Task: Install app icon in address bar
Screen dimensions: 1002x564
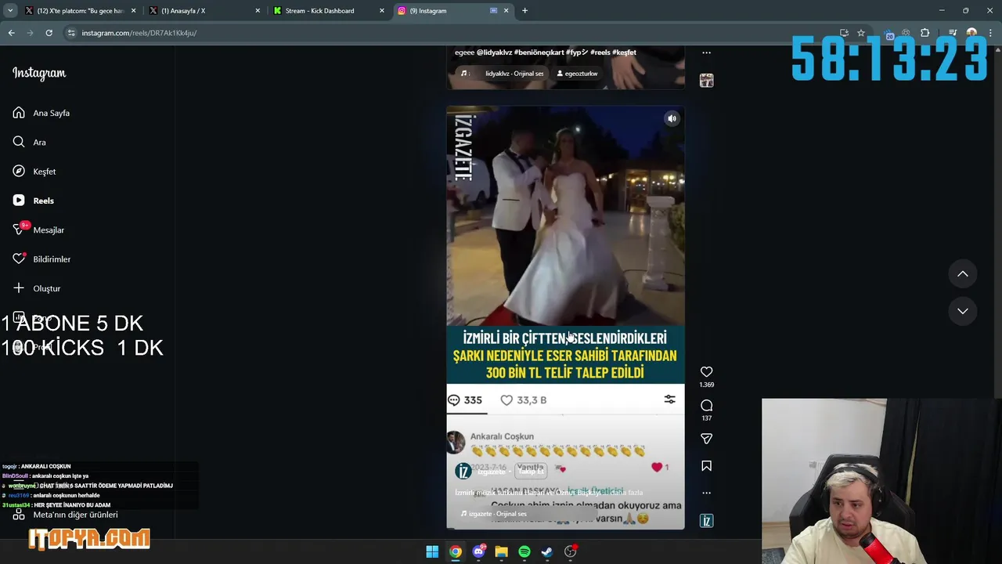Action: (x=844, y=33)
